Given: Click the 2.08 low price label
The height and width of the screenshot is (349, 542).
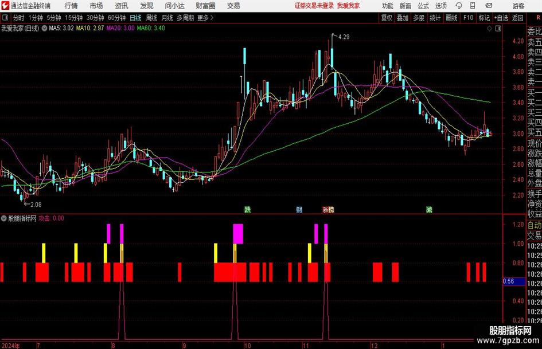Looking at the screenshot, I should (x=36, y=205).
